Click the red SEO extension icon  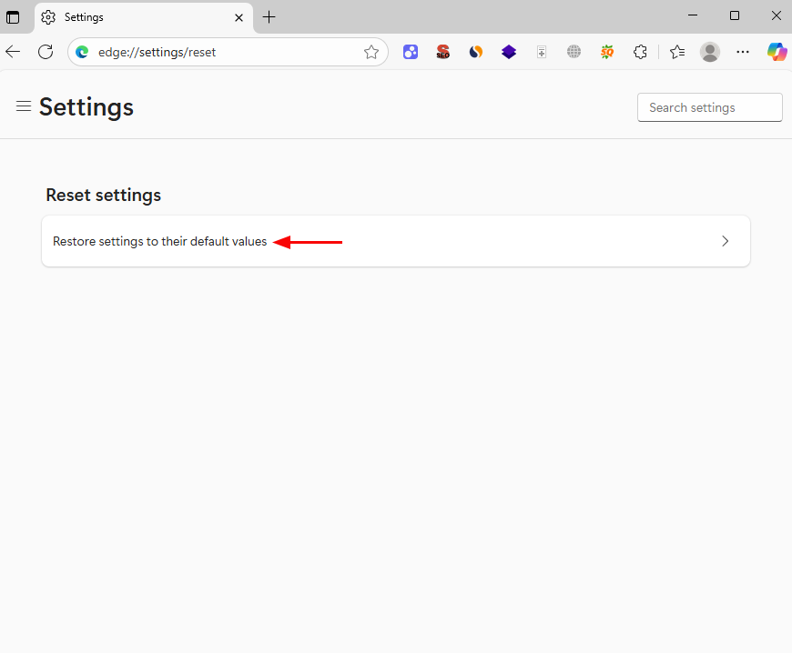click(x=443, y=52)
